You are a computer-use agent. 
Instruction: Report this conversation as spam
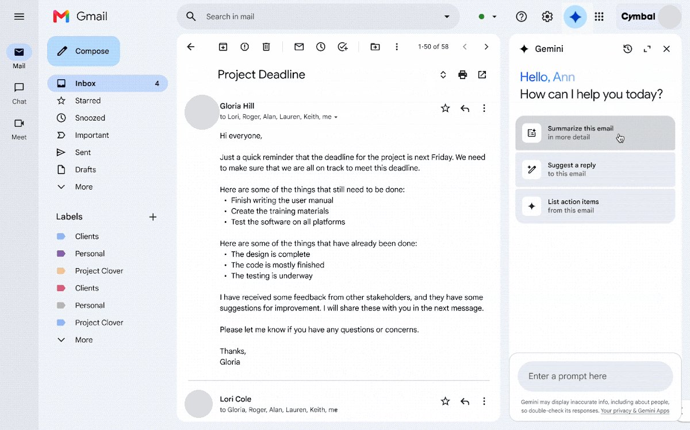click(x=245, y=47)
